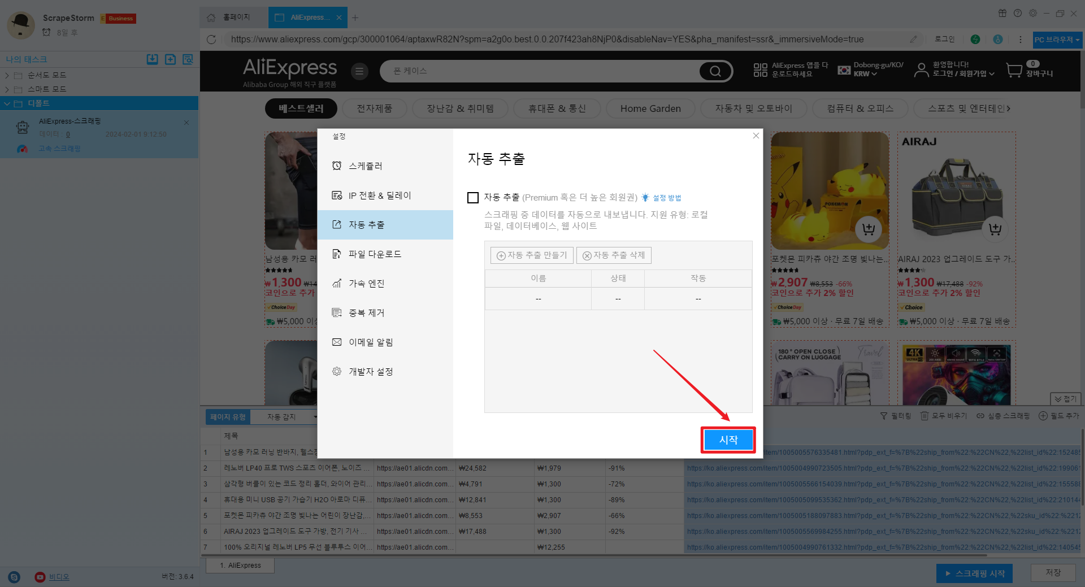Click the user account icon
The height and width of the screenshot is (587, 1085).
click(x=921, y=70)
